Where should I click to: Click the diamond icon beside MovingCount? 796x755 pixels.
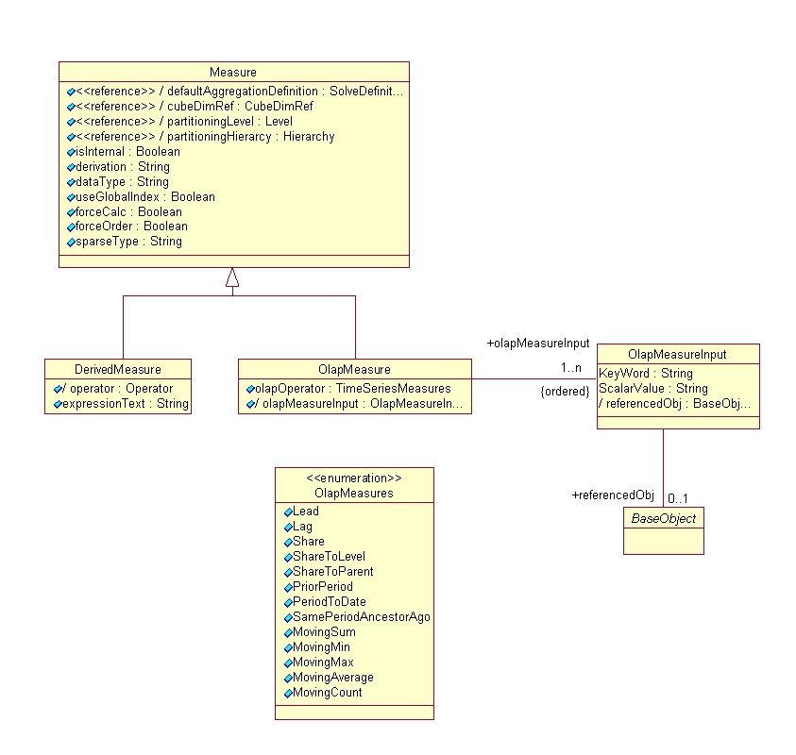[288, 694]
